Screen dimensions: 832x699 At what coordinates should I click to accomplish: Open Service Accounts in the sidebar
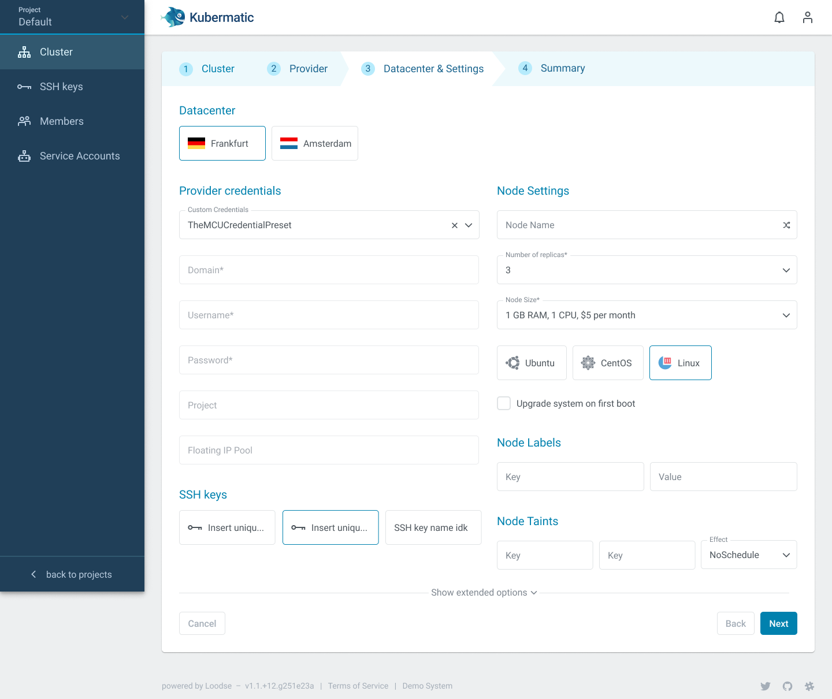(x=79, y=155)
